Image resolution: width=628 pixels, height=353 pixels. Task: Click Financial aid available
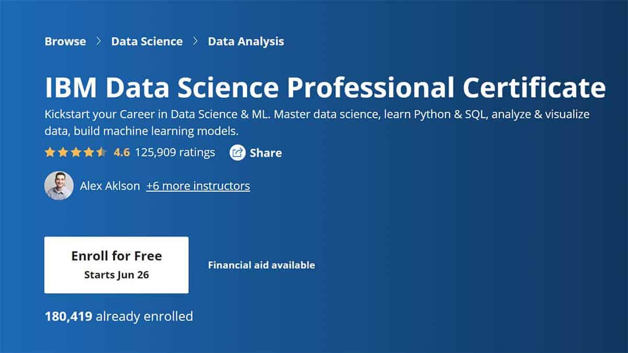262,265
